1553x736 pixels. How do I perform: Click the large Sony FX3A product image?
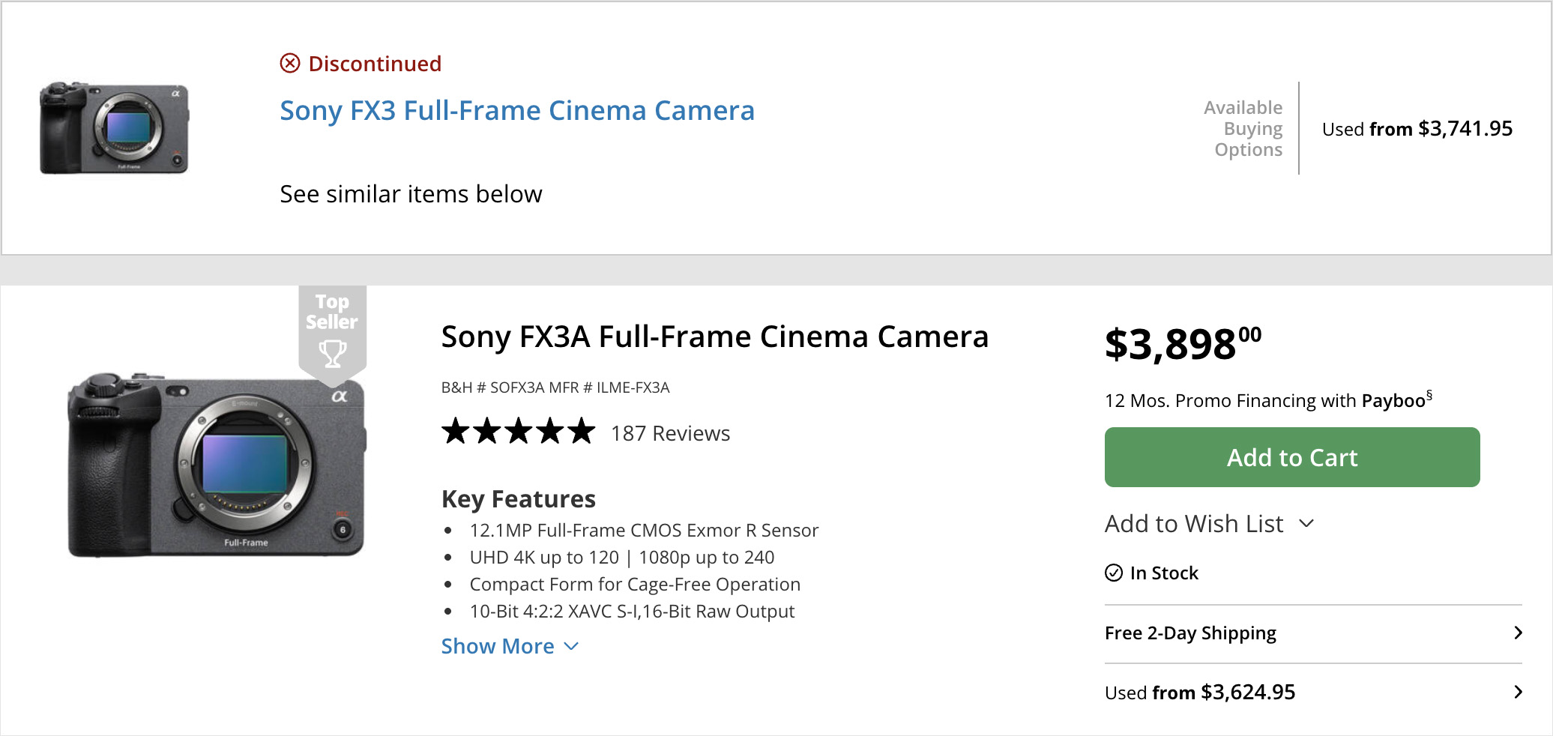217,465
